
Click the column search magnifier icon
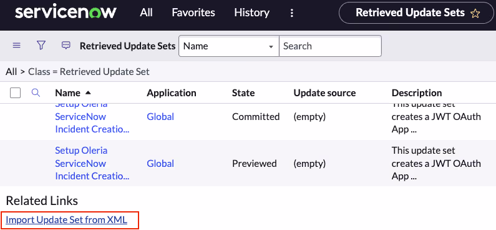[x=36, y=93]
